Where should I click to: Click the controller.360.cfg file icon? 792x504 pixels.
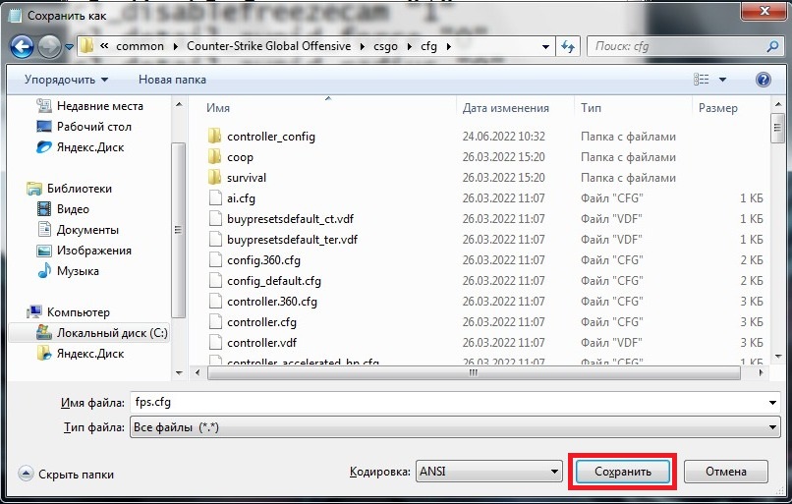tap(215, 302)
